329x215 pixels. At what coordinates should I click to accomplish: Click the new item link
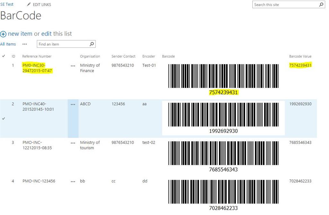click(x=20, y=34)
